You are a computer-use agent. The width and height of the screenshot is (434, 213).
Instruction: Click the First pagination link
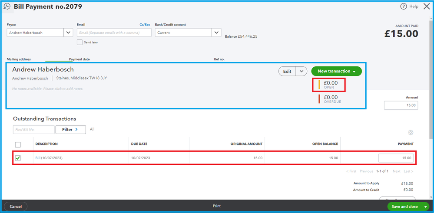tap(351, 171)
